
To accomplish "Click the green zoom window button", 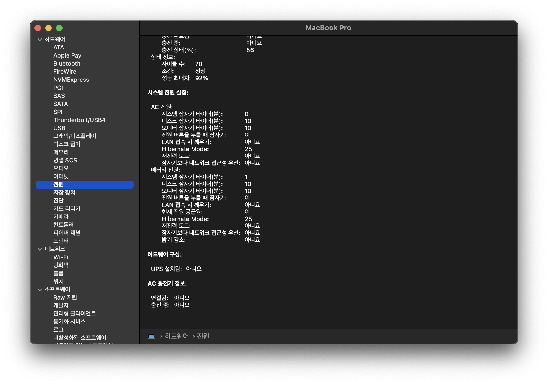I will (59, 28).
